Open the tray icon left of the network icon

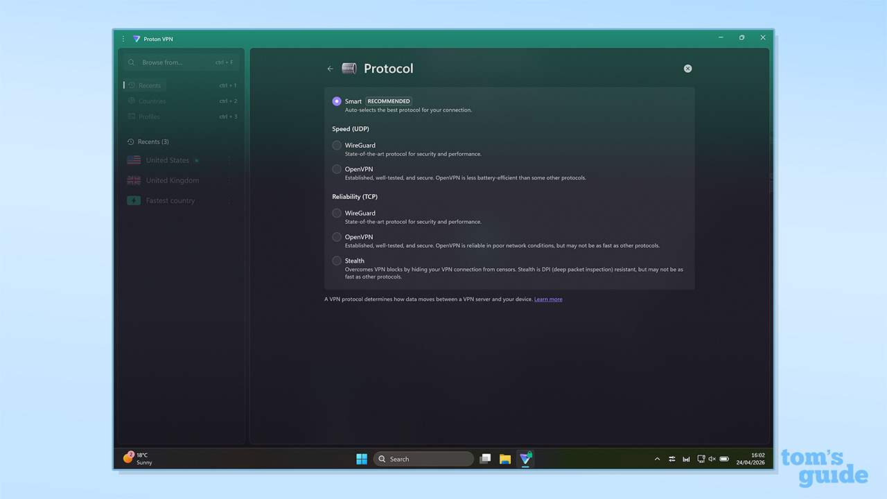click(x=686, y=459)
